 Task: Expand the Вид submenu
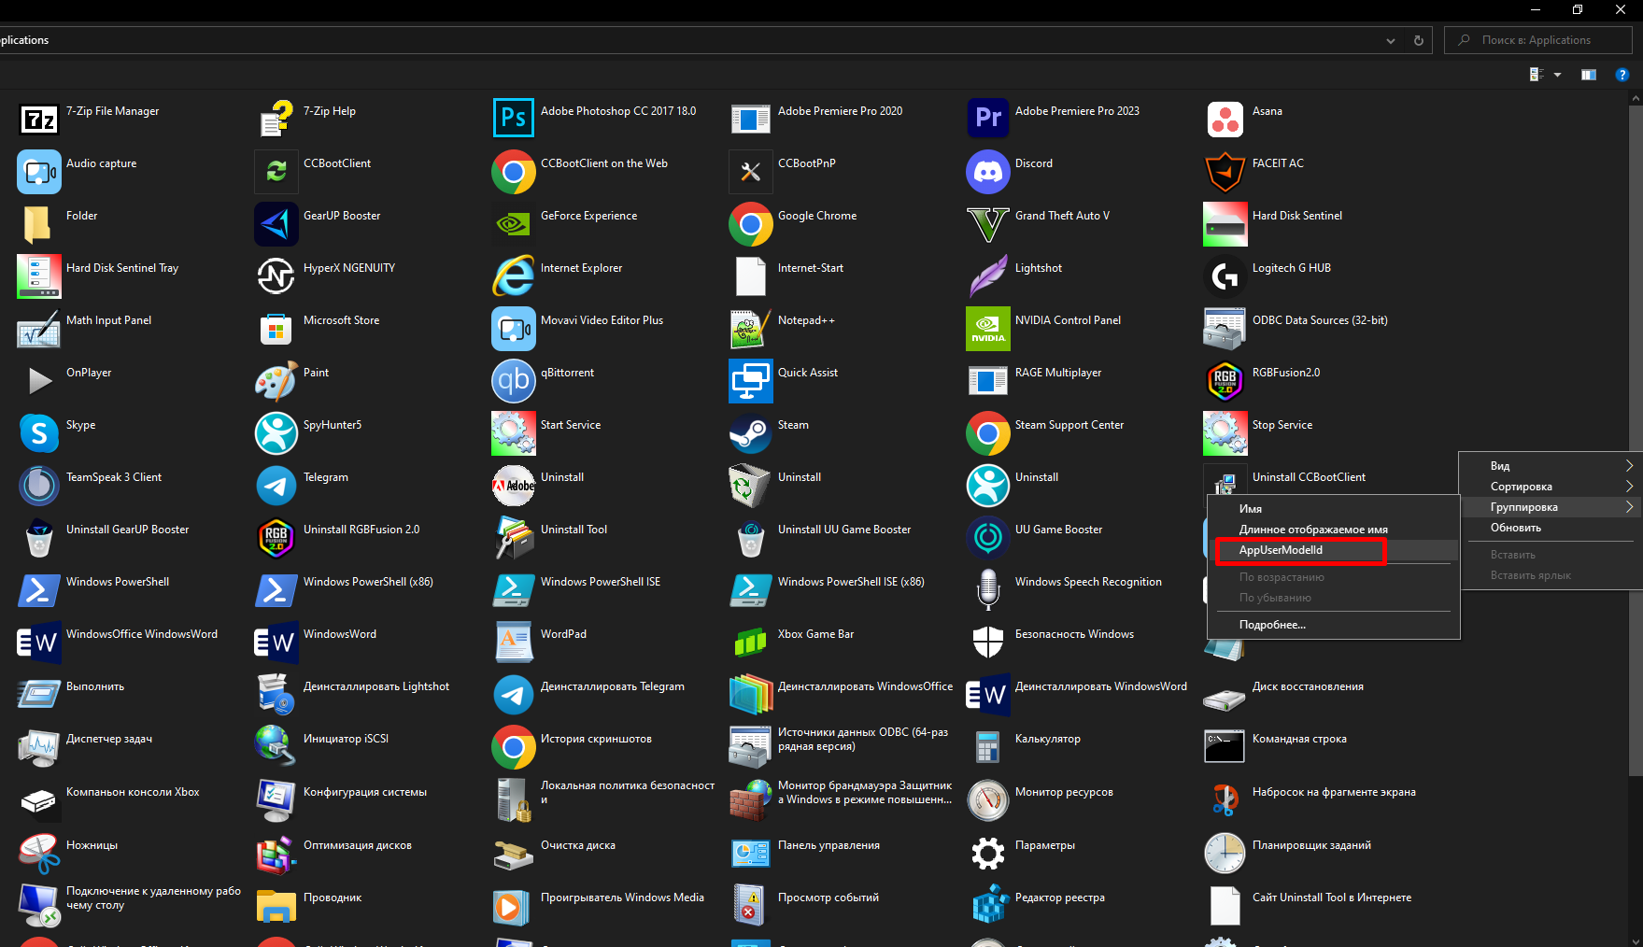point(1551,466)
